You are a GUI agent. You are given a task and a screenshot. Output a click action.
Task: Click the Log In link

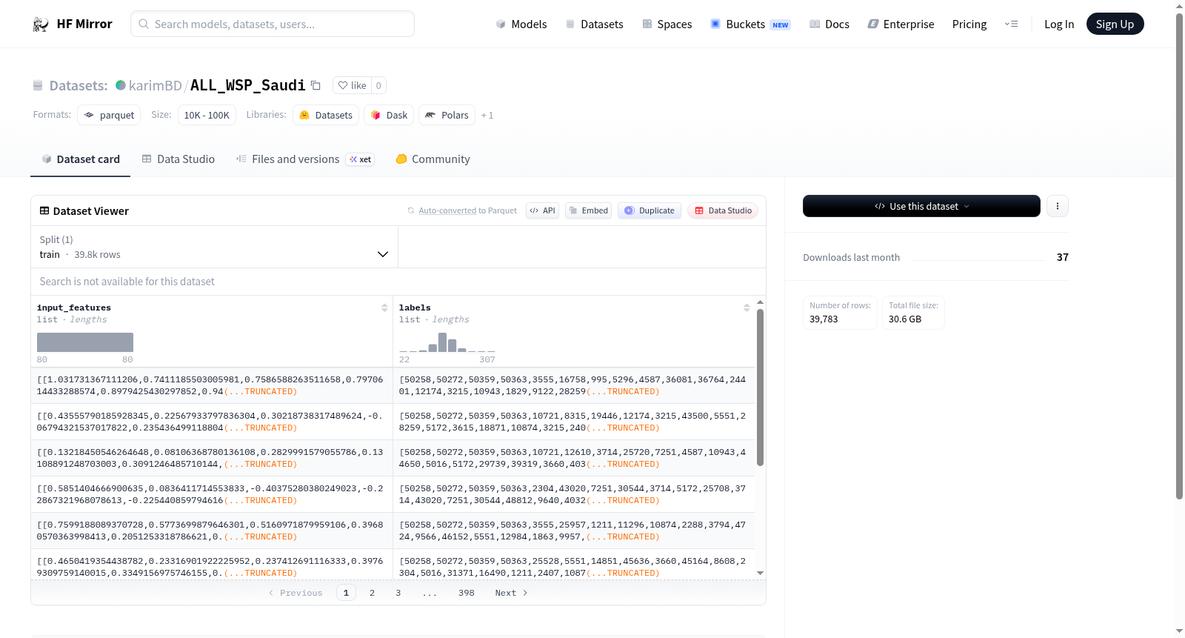pyautogui.click(x=1059, y=24)
